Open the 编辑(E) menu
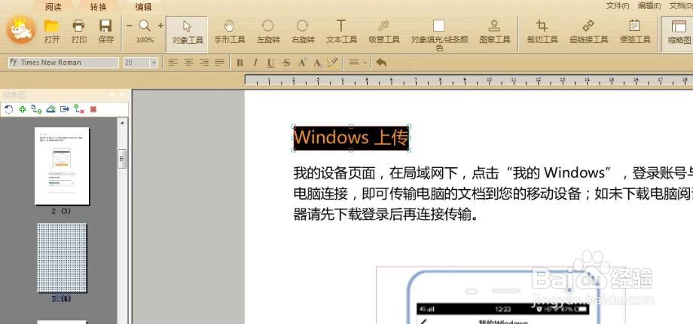 [649, 6]
